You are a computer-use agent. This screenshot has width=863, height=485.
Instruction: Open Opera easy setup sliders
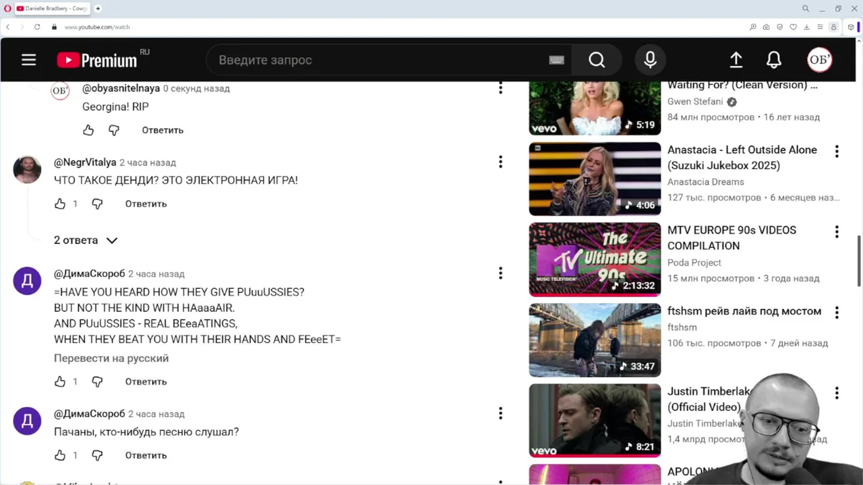(x=820, y=27)
